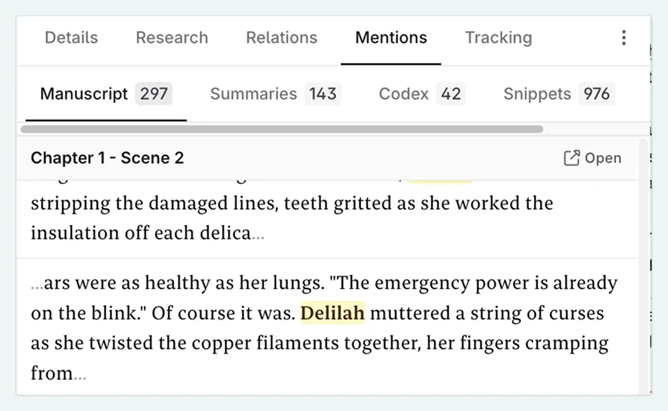Select the Mentions tab
The image size is (668, 411).
[x=391, y=38]
